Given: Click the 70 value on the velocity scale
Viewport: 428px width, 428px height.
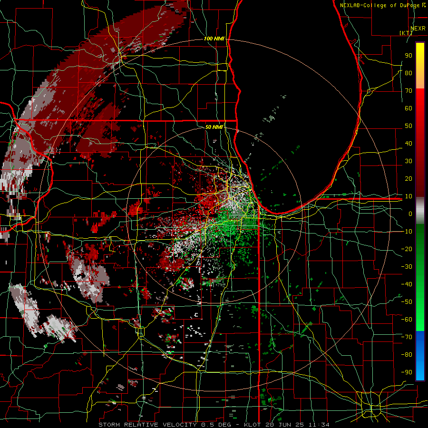Looking at the screenshot, I should pos(409,91).
